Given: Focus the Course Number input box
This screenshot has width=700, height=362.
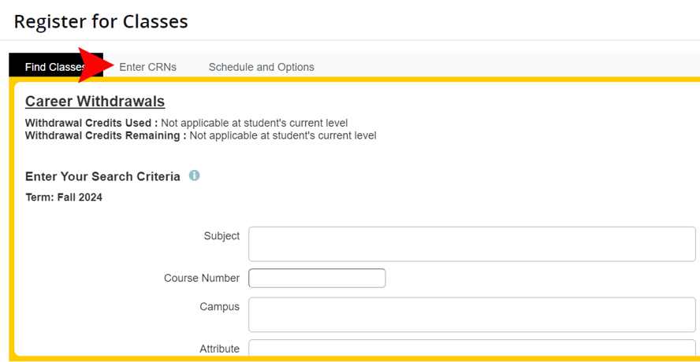Looking at the screenshot, I should pyautogui.click(x=317, y=278).
